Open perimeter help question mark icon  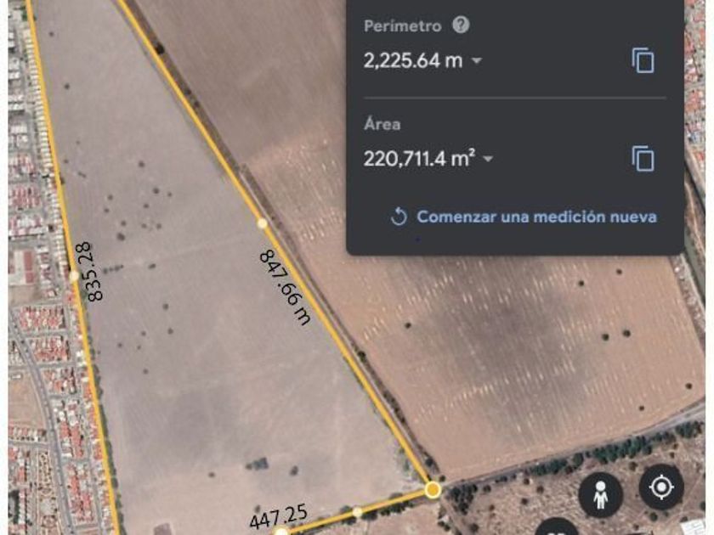(461, 25)
